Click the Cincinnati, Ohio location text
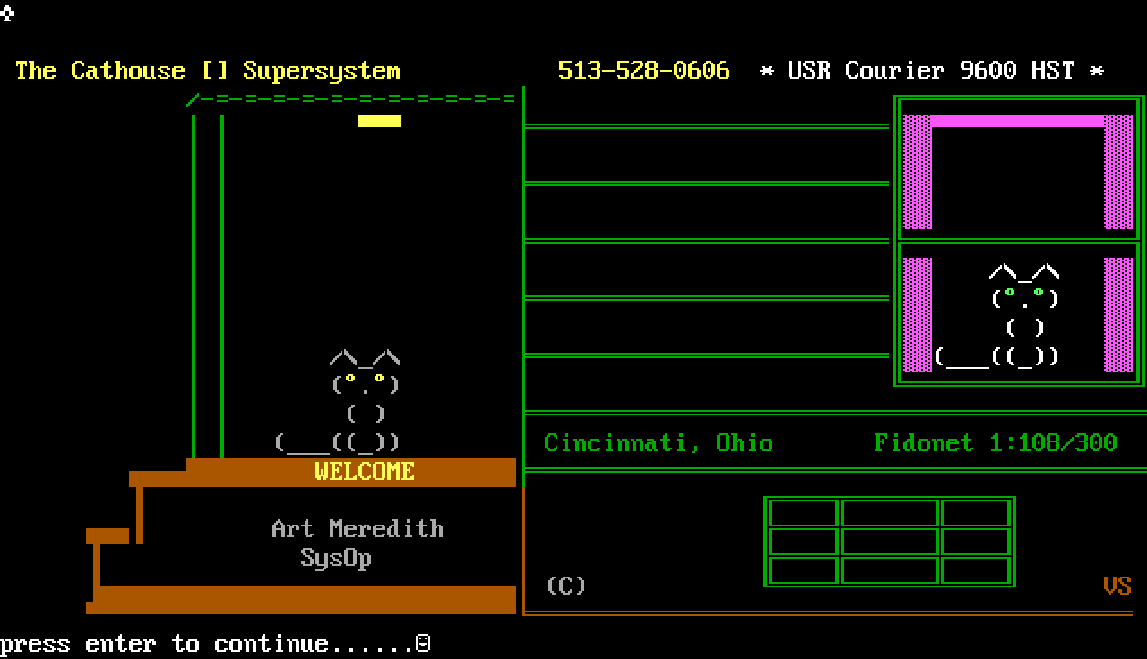The image size is (1147, 659). pos(658,442)
